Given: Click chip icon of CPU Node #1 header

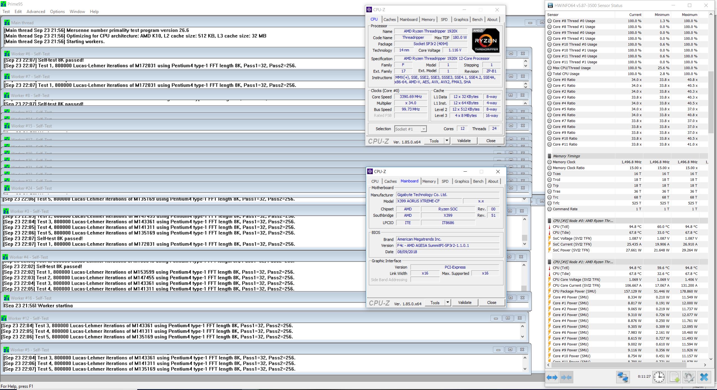Looking at the screenshot, I should click(550, 262).
